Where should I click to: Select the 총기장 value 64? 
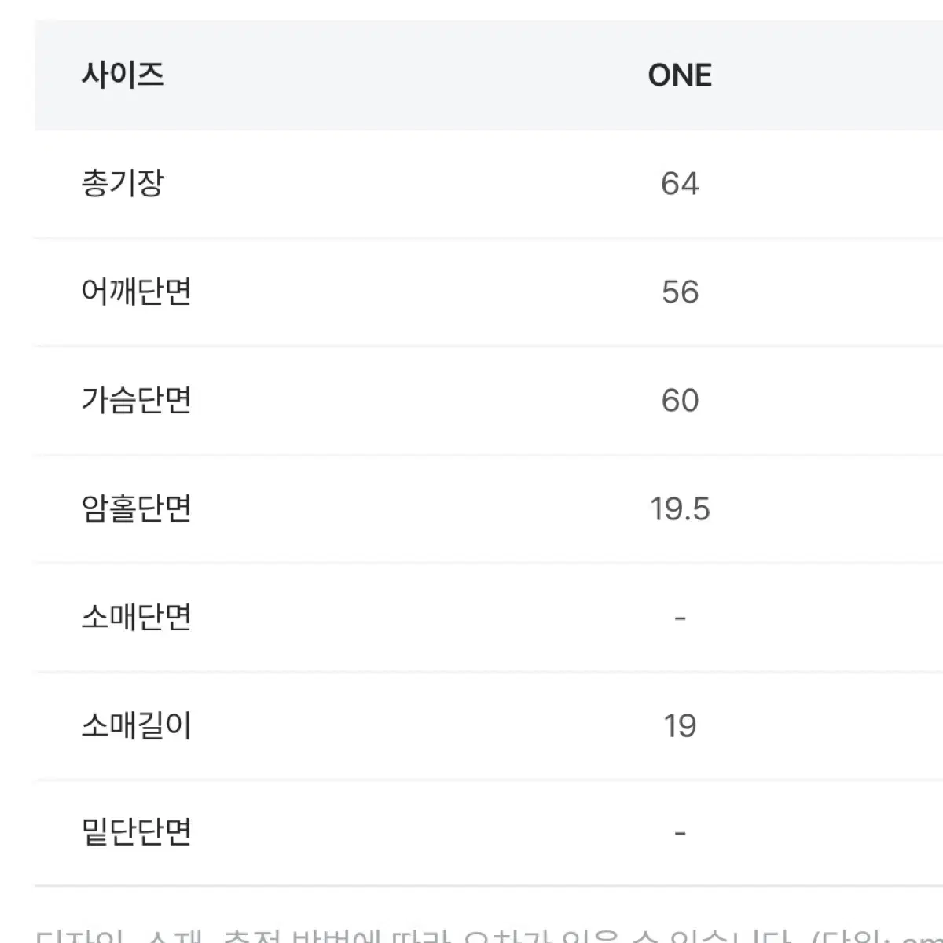click(x=680, y=184)
